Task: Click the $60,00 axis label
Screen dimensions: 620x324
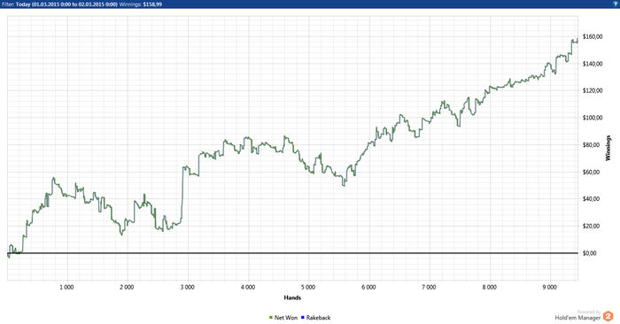Action: pyautogui.click(x=591, y=172)
